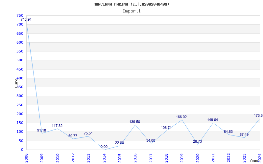Click the 300 y-axis tick label
The image size is (263, 164).
(x=20, y=96)
